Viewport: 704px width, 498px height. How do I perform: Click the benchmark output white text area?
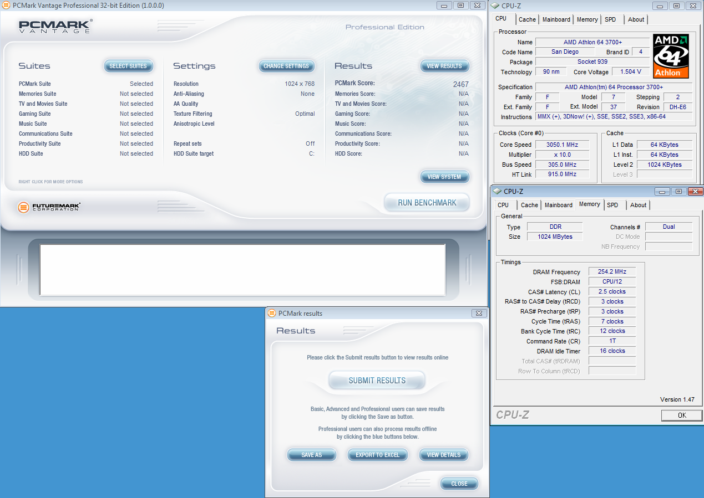pos(242,270)
